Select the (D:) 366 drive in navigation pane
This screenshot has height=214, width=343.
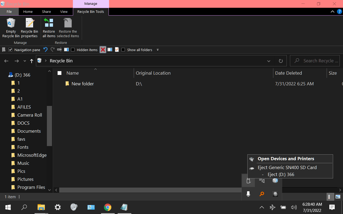click(23, 75)
